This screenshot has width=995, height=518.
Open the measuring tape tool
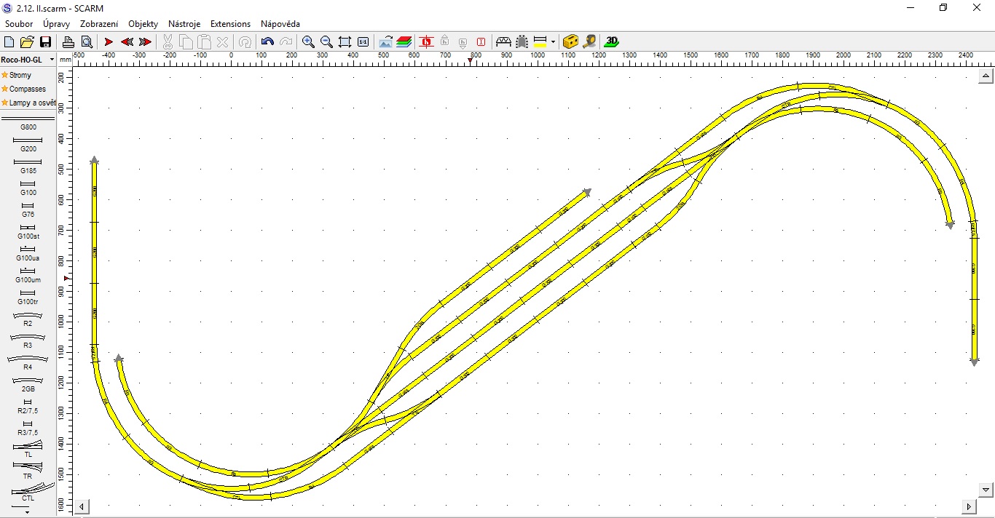(589, 41)
